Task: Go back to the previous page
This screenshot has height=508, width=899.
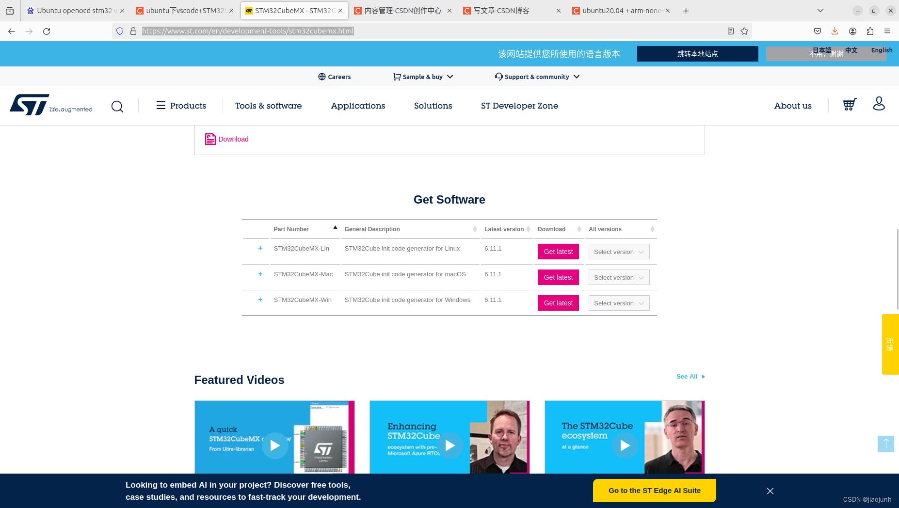Action: [x=12, y=31]
